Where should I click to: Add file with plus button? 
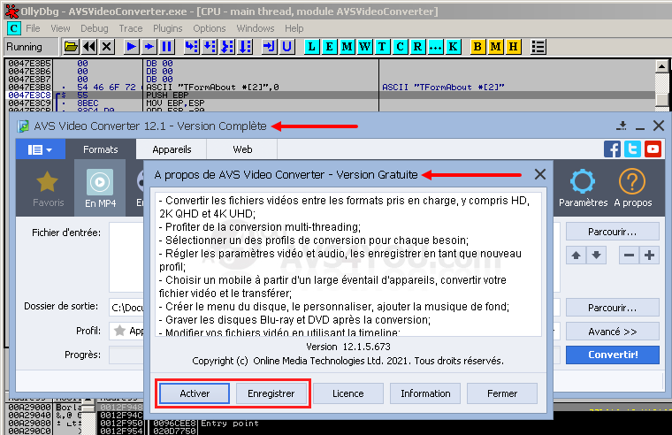click(x=649, y=256)
